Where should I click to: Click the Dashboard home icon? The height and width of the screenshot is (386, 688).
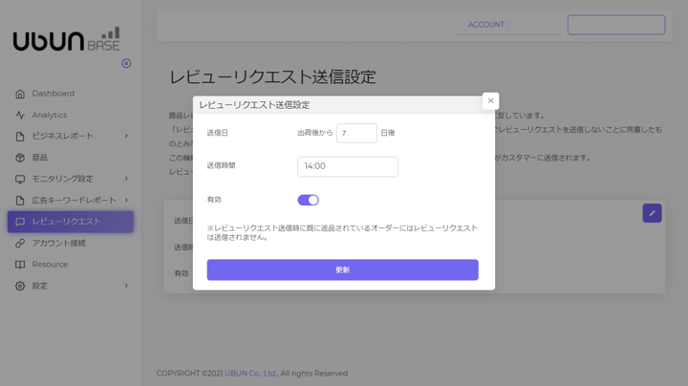20,94
